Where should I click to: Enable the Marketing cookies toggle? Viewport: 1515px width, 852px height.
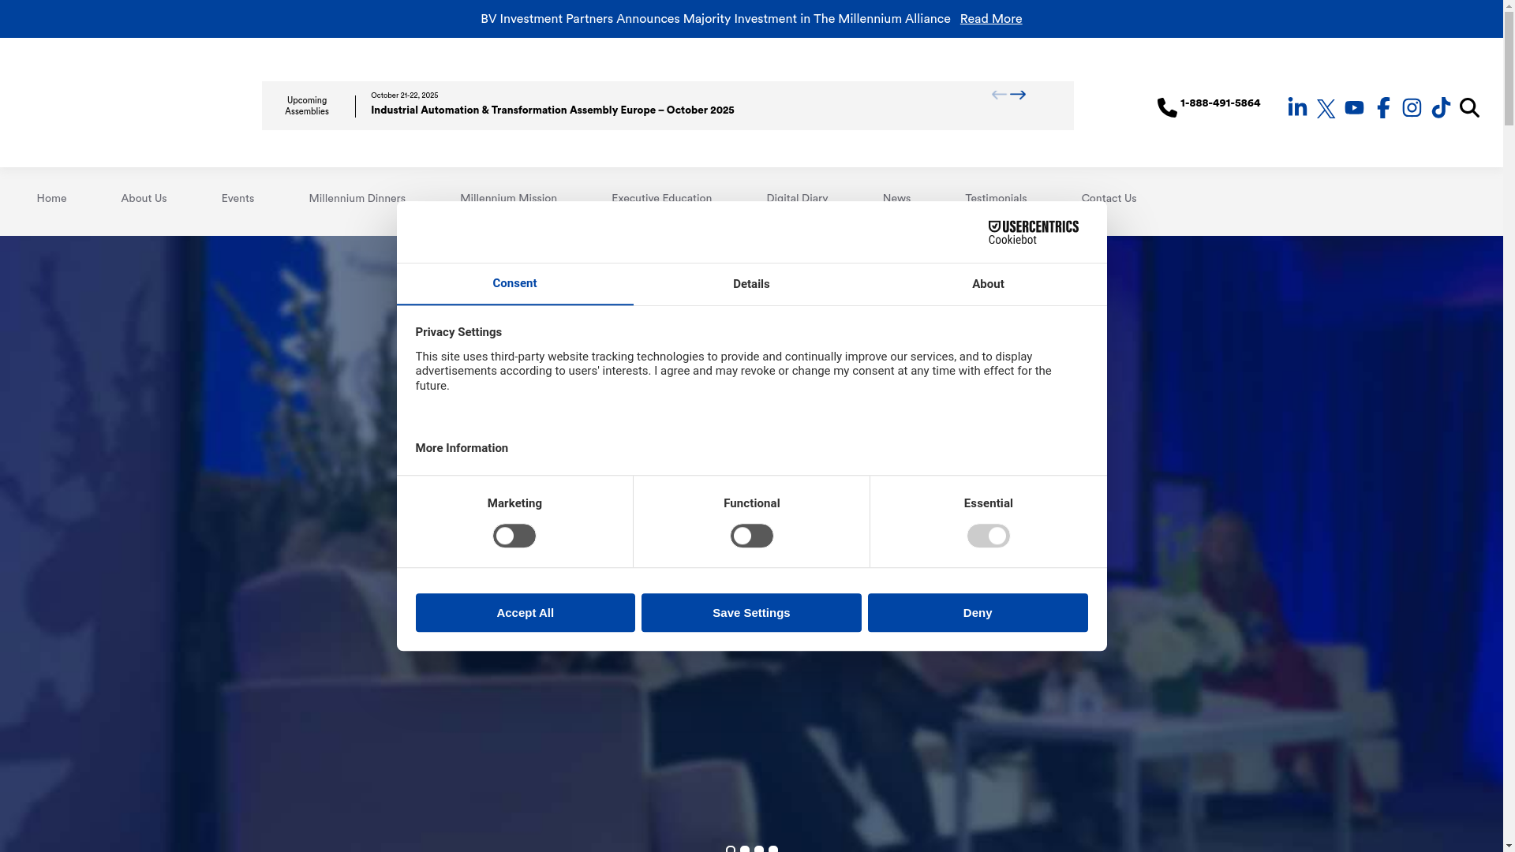click(x=514, y=536)
